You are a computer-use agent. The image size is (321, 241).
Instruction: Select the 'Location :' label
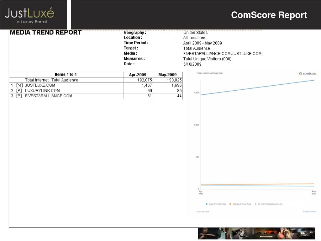click(x=133, y=38)
